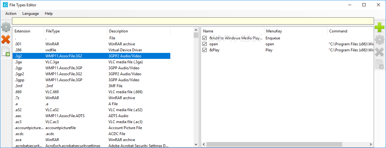Select the .a52 extension row
This screenshot has width=386, height=148.
click(x=91, y=110)
